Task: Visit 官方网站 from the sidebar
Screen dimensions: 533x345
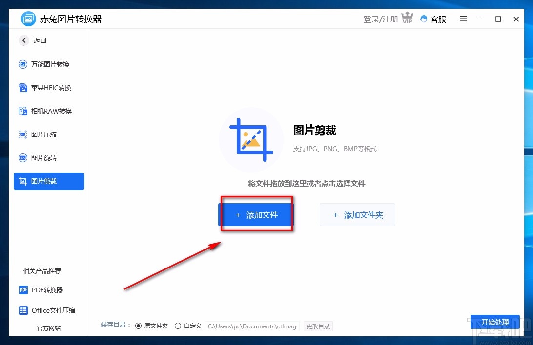Action: pyautogui.click(x=49, y=328)
